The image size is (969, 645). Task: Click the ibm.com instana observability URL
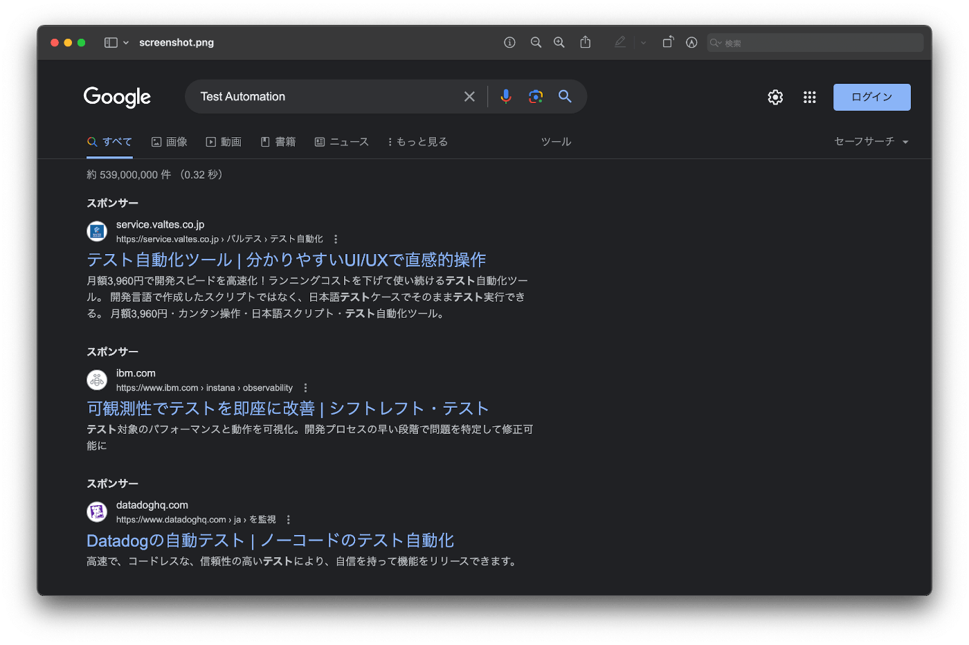[x=204, y=388]
